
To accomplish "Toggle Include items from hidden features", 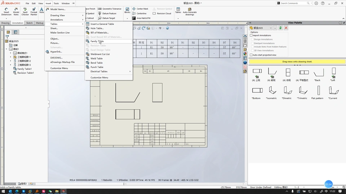I will (252, 47).
